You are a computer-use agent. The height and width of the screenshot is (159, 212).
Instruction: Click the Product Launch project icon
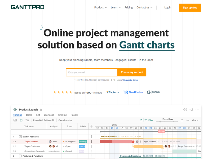(x=15, y=109)
